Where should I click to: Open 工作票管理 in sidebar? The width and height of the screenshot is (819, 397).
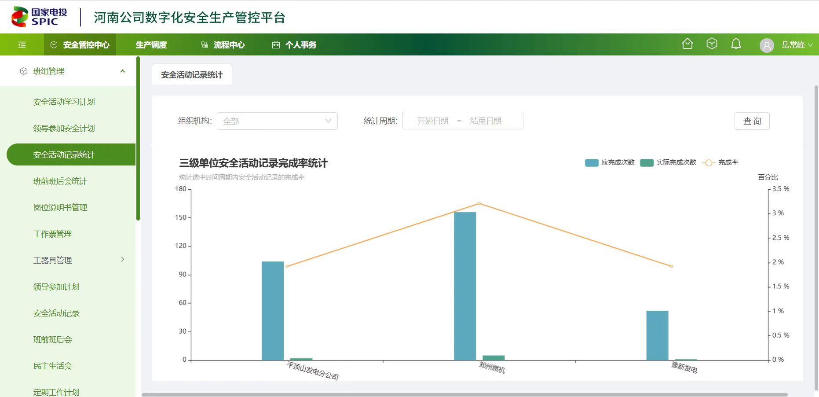(x=52, y=234)
